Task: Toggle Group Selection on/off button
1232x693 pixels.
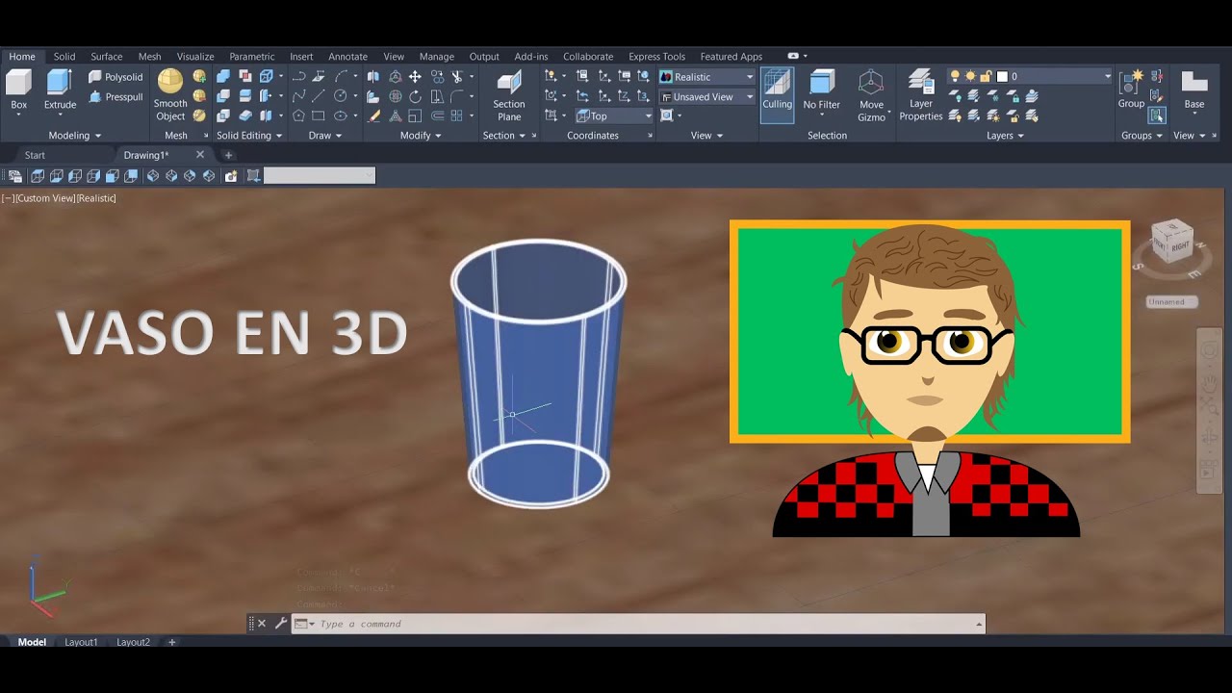Action: [1157, 115]
